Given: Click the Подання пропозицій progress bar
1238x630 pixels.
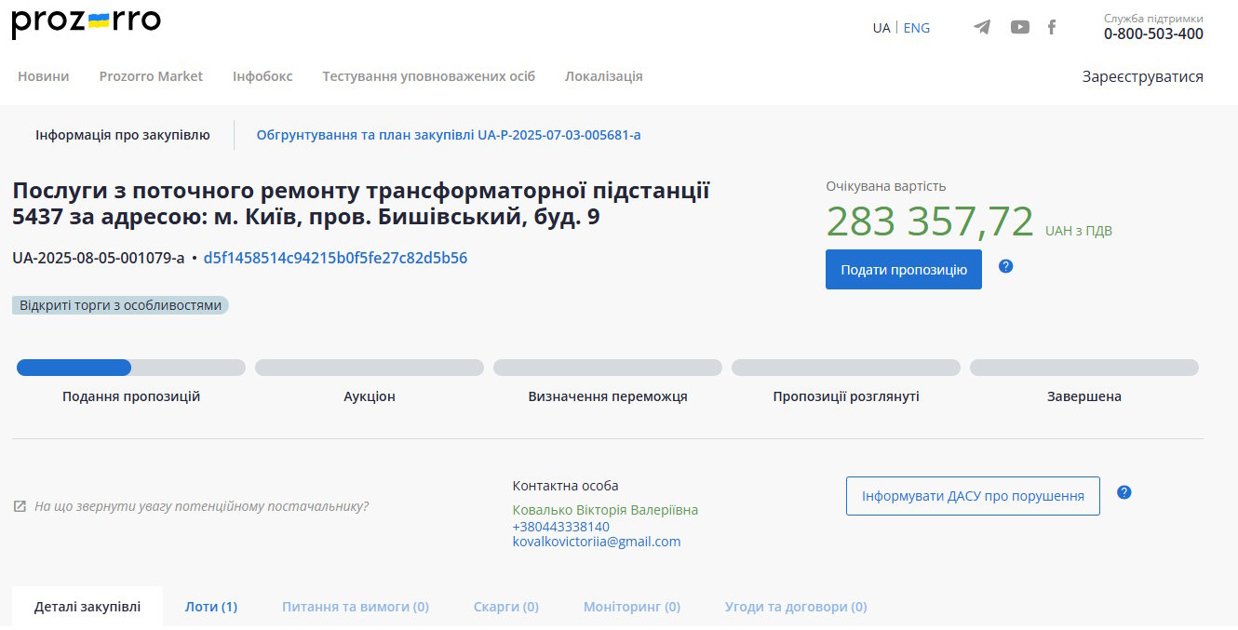Looking at the screenshot, I should (x=130, y=368).
